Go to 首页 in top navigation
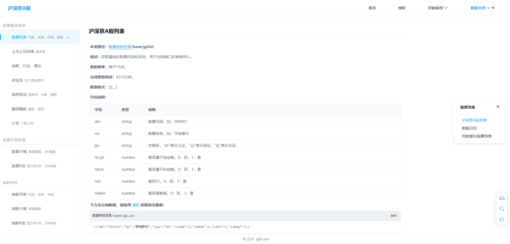510x244 pixels. (372, 8)
